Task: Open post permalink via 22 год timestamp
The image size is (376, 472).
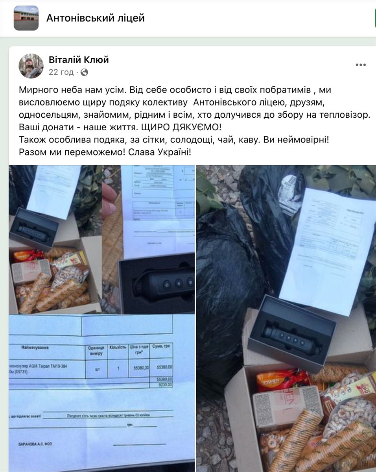Action: tap(61, 72)
